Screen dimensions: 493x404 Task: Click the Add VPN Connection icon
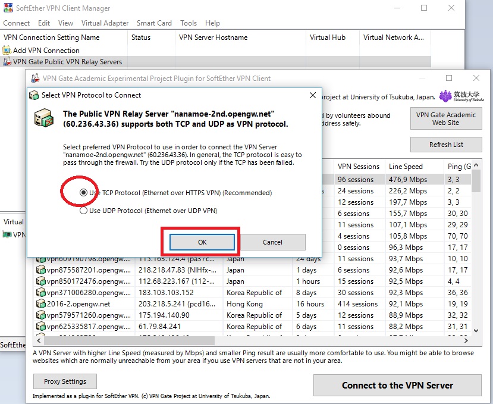[x=7, y=49]
